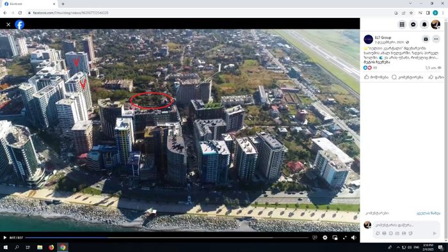The image size is (448, 252).
Task: Toggle video captions
Action: coord(315,237)
